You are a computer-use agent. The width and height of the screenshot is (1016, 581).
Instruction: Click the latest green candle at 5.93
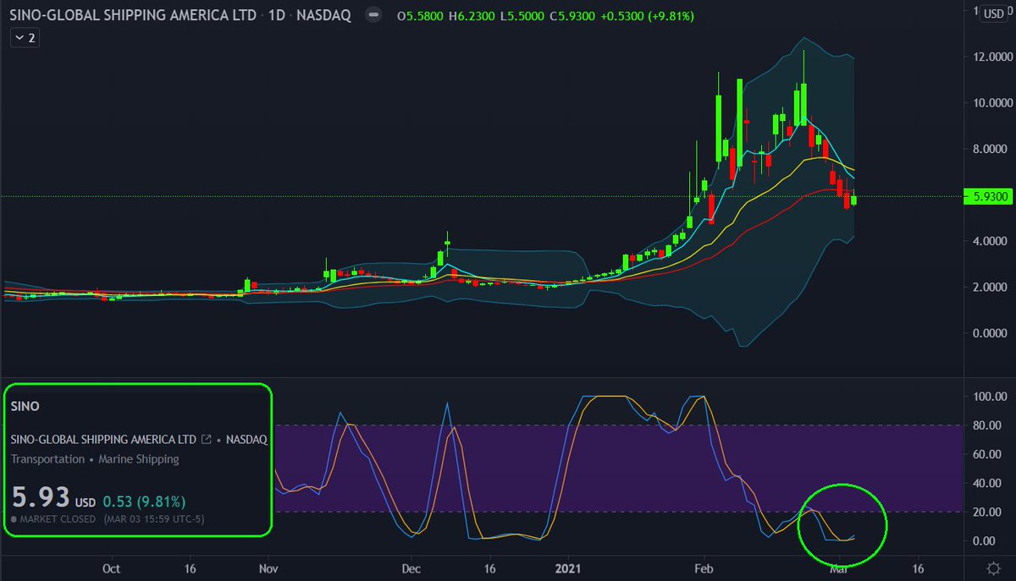point(853,200)
